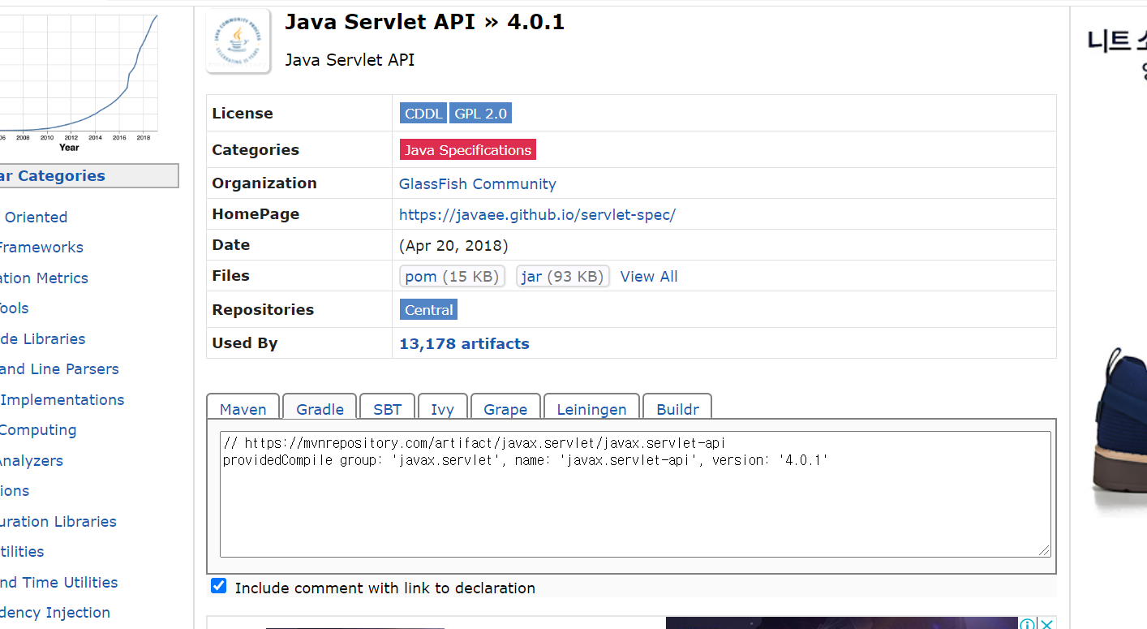Screen dimensions: 1147x629
Task: Open the 'Computing' sidebar category
Action: pos(38,430)
